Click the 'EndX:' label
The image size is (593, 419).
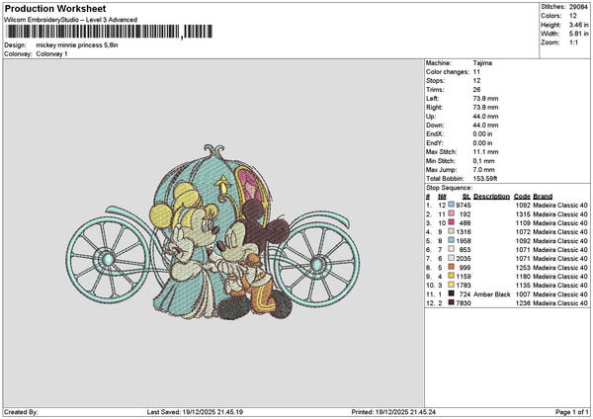(x=434, y=134)
